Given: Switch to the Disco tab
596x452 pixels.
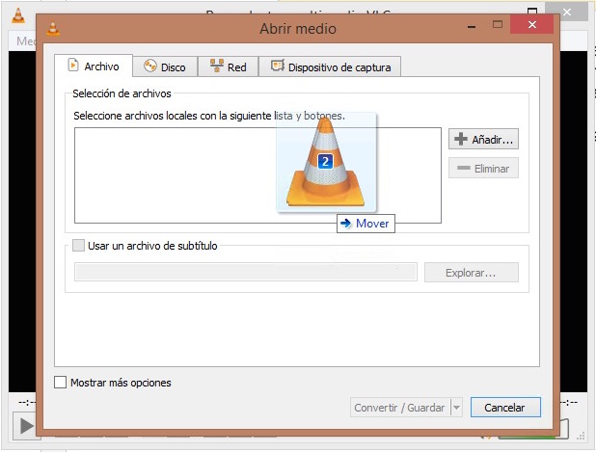Looking at the screenshot, I should point(165,66).
